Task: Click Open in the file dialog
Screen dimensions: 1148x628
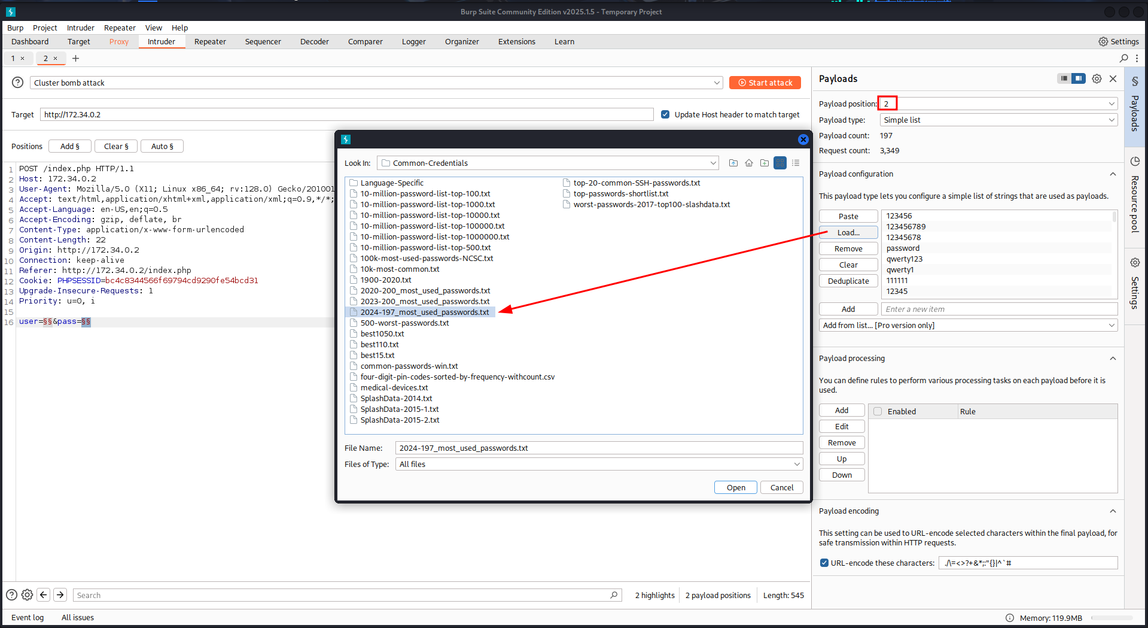Action: coord(736,487)
